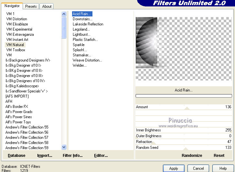Select the [AFS IMPORT] category
Screen dimensions: 235x172
click(17, 96)
